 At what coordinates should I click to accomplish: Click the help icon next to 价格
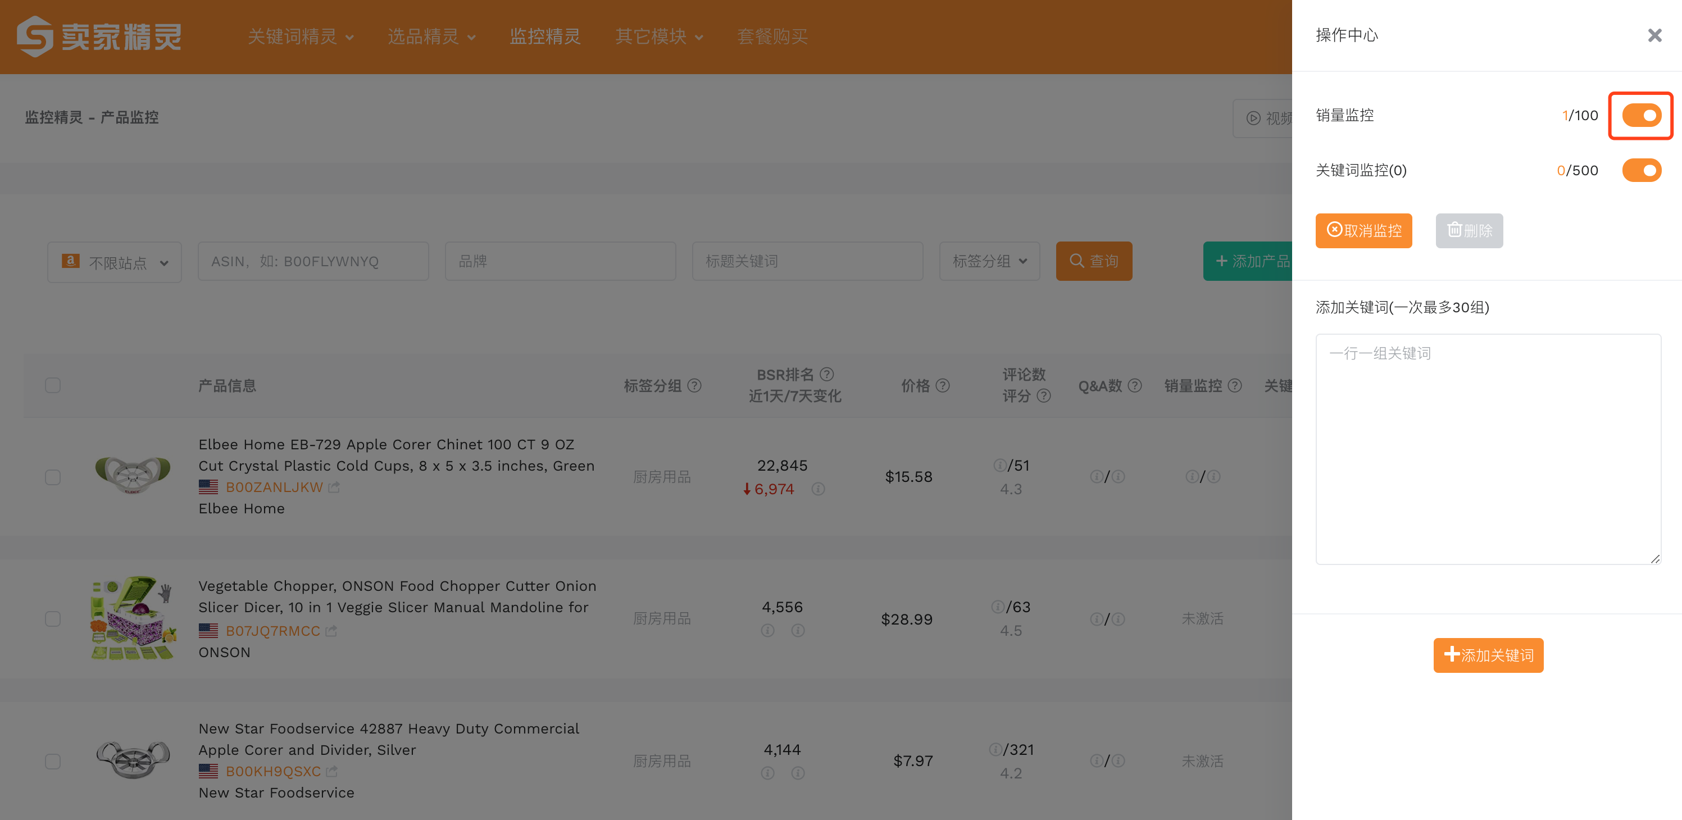pyautogui.click(x=942, y=386)
